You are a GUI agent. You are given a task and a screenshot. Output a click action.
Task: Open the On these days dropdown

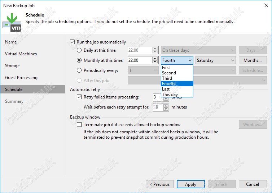(198, 50)
